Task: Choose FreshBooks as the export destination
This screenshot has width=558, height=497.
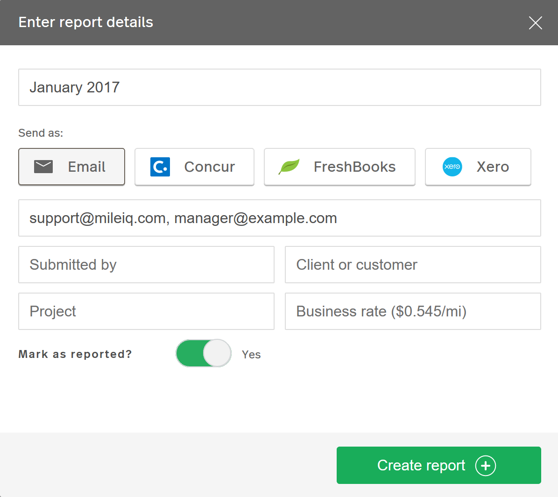Action: [339, 167]
